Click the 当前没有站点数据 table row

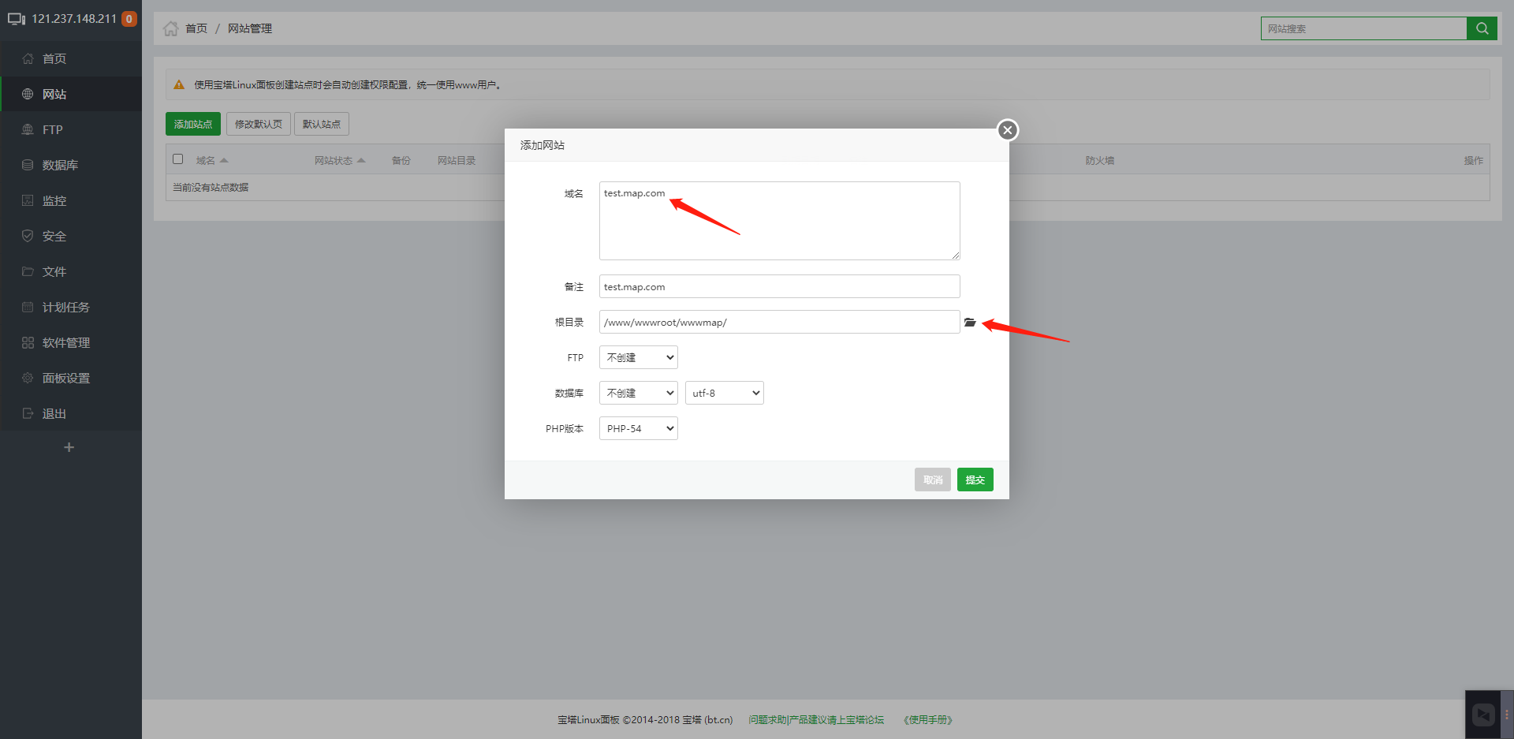tap(827, 187)
